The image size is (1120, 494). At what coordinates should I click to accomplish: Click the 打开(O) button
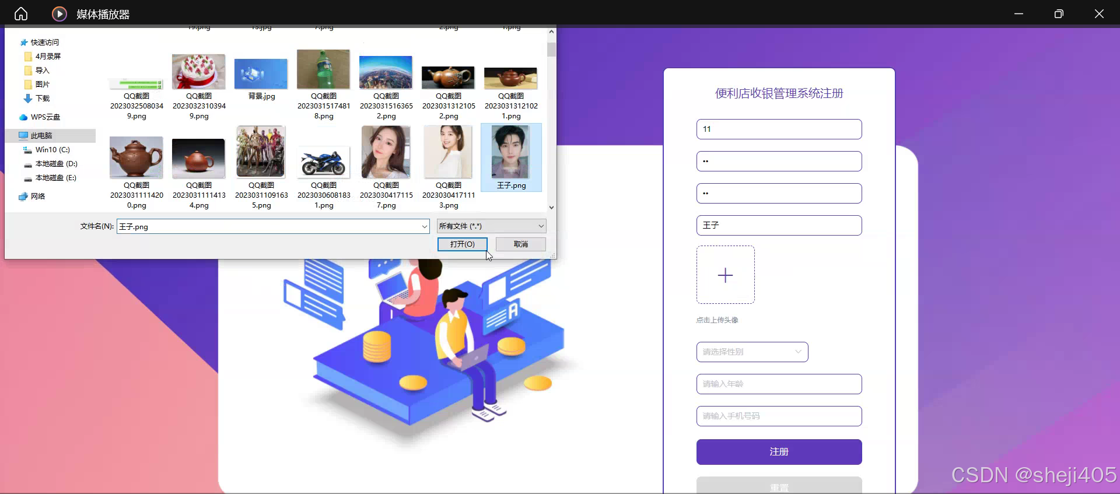tap(462, 244)
